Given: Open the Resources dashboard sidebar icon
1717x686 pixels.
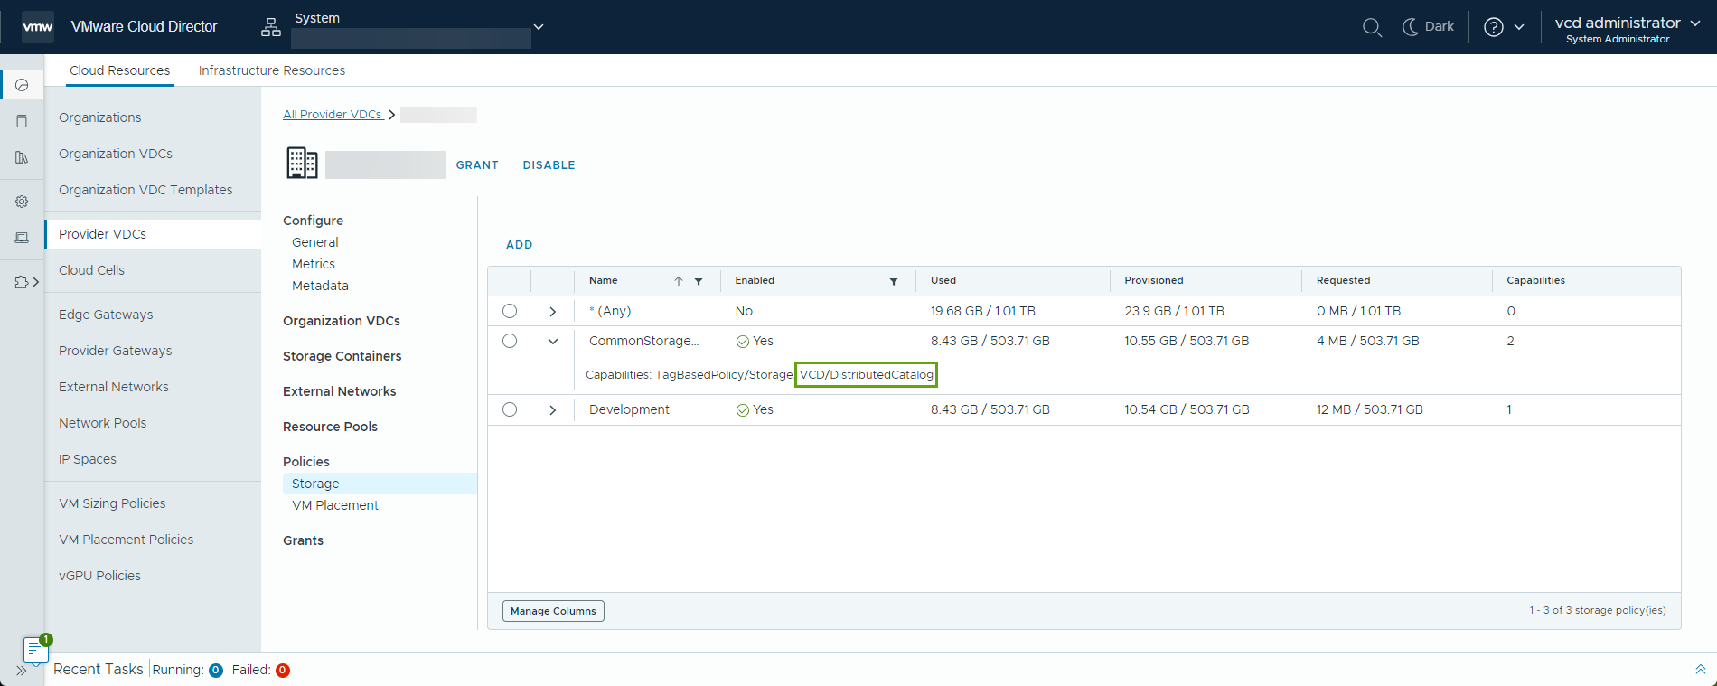Looking at the screenshot, I should 22,85.
